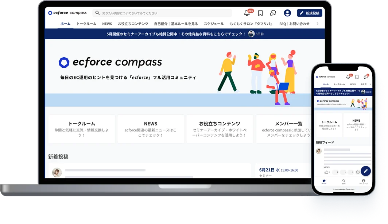This screenshot has width=388, height=224.
Task: Tap 投稿フィード heading on phone
Action: tap(325, 142)
